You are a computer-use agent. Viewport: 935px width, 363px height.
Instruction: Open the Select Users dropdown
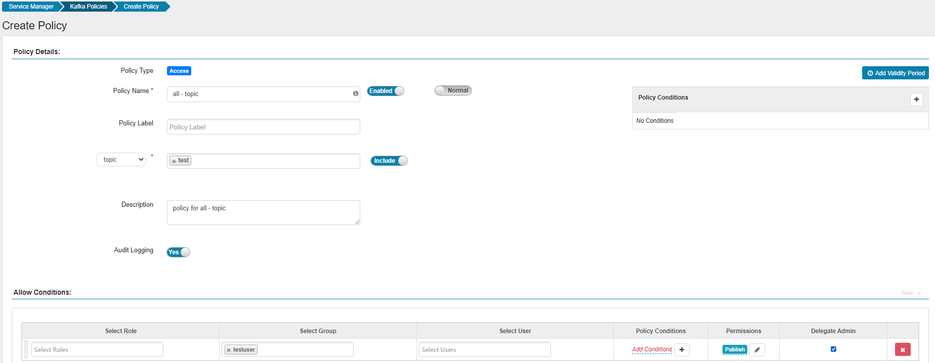pos(484,350)
